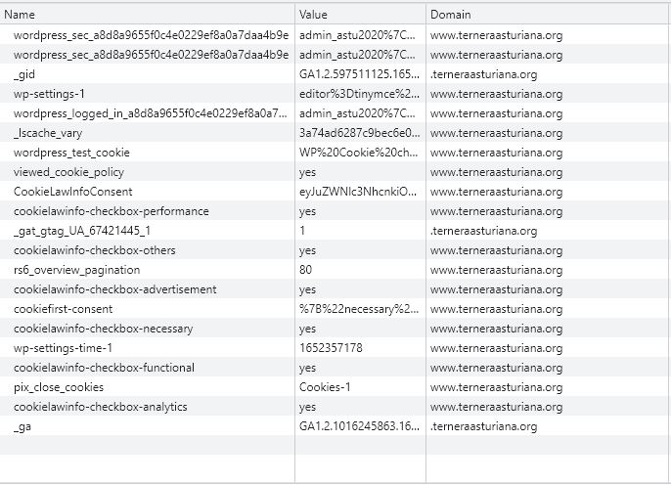This screenshot has width=671, height=485.
Task: Click the value eyJuZWNlc3NhcnkiO...
Action: pyautogui.click(x=358, y=192)
